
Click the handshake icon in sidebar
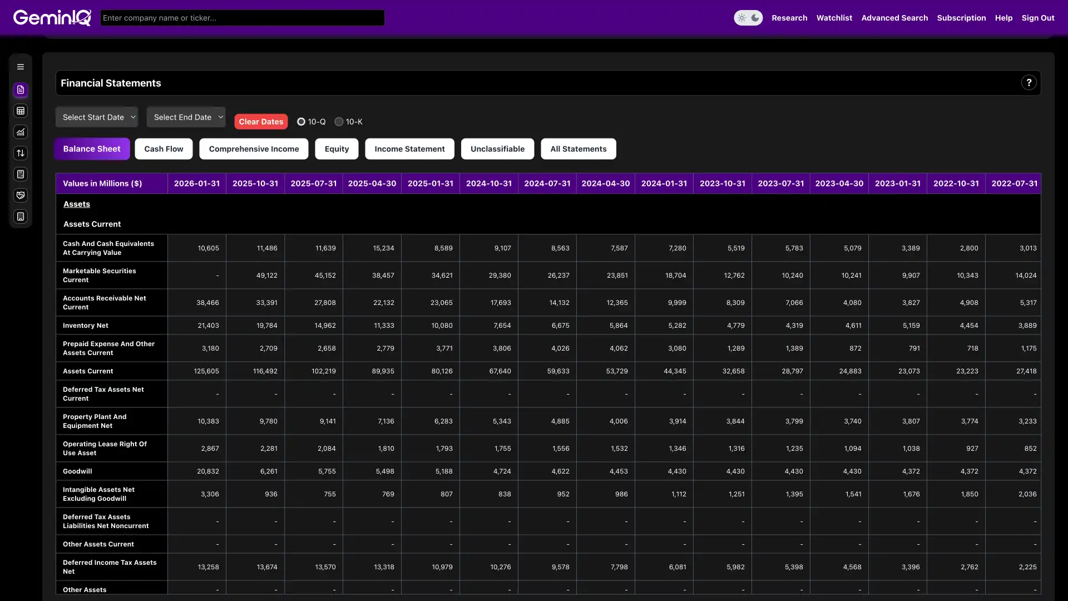click(x=21, y=195)
